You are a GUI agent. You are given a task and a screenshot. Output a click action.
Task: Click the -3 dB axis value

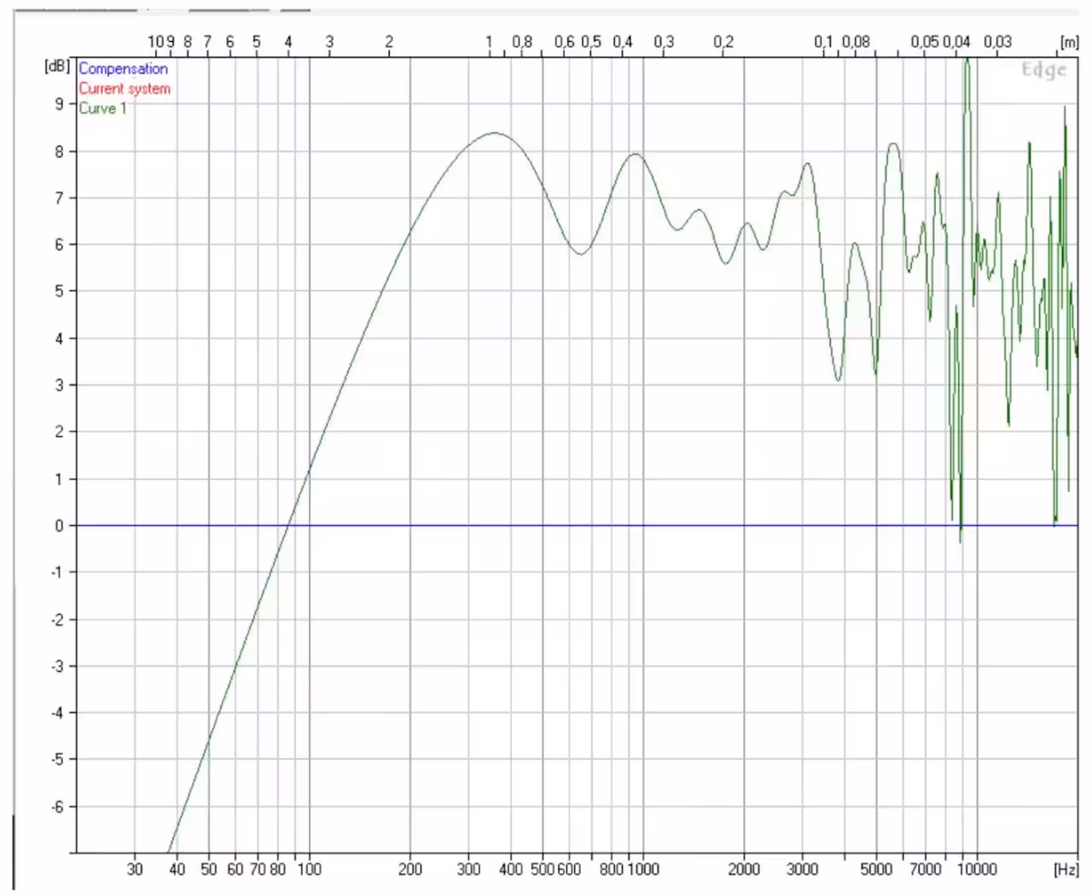(x=56, y=666)
